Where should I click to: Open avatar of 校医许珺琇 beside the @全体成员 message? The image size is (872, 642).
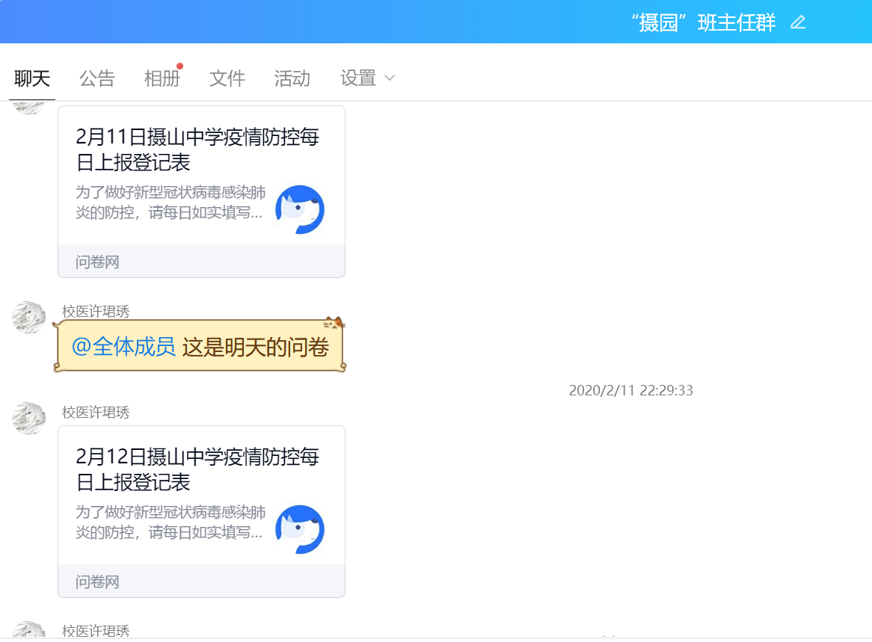29,318
